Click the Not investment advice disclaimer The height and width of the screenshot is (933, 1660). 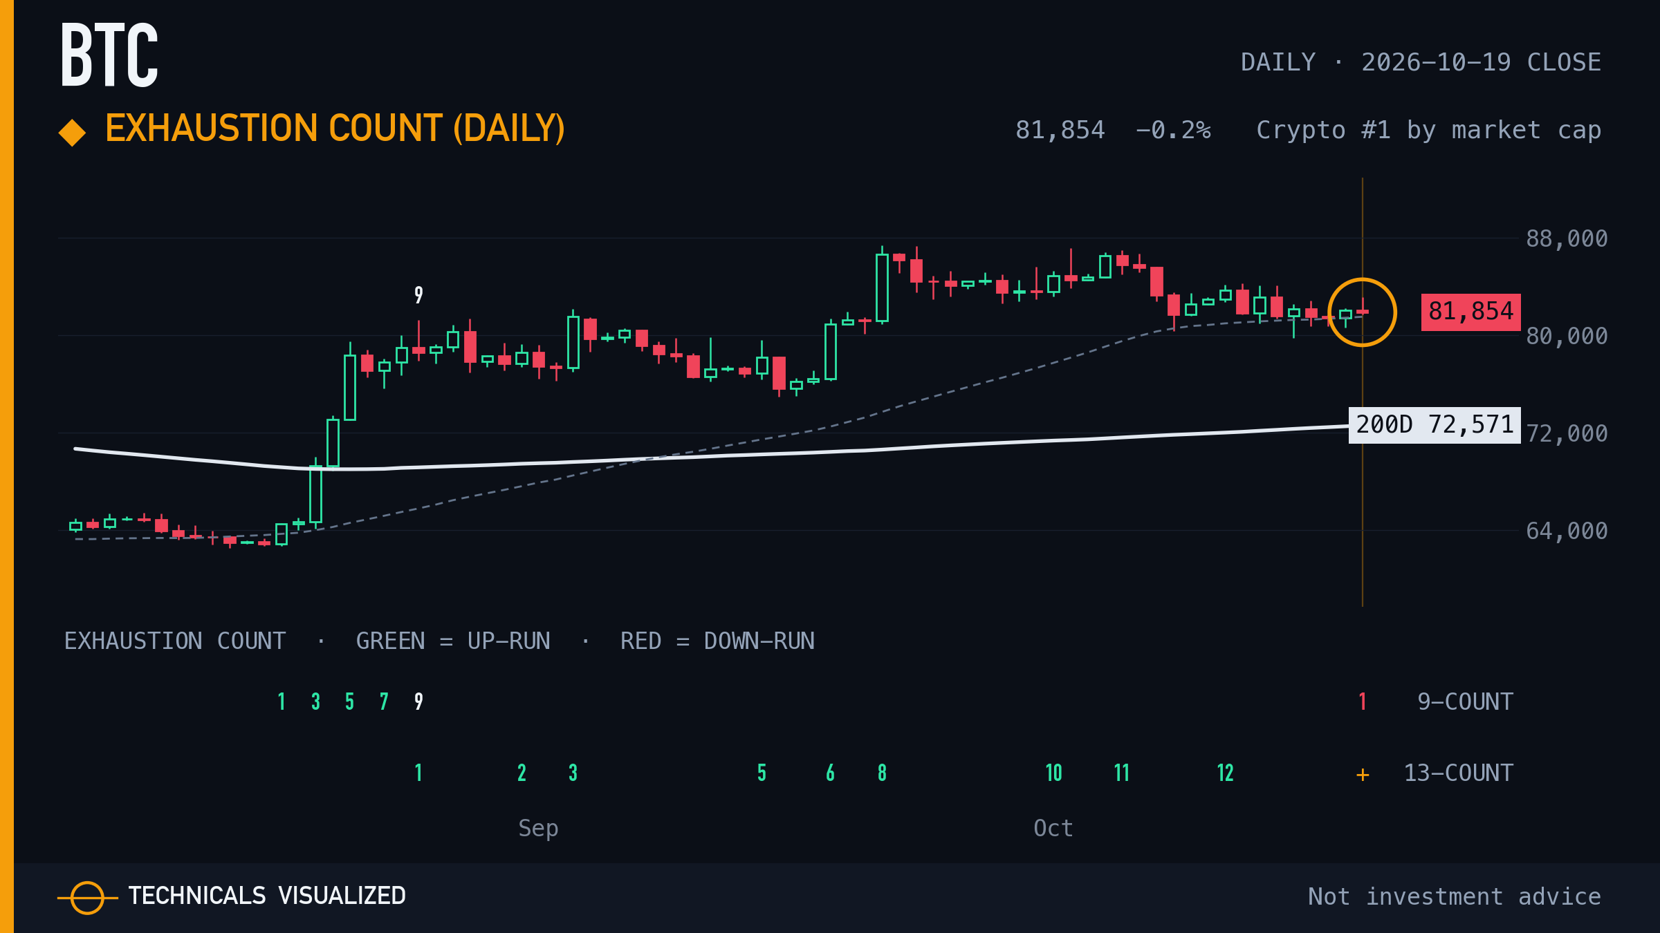[1455, 897]
